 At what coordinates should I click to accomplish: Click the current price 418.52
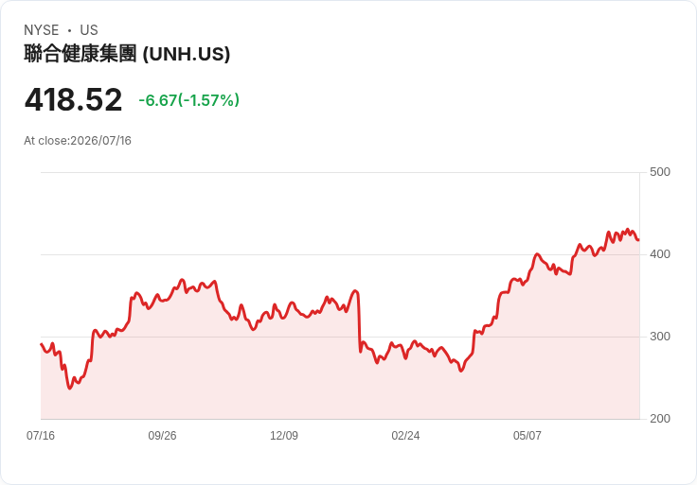click(x=73, y=99)
